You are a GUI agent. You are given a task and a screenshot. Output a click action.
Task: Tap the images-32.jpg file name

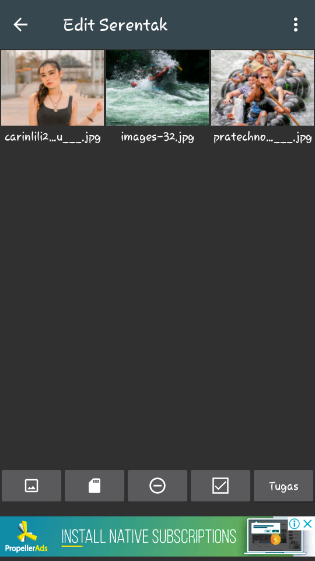[x=157, y=137]
